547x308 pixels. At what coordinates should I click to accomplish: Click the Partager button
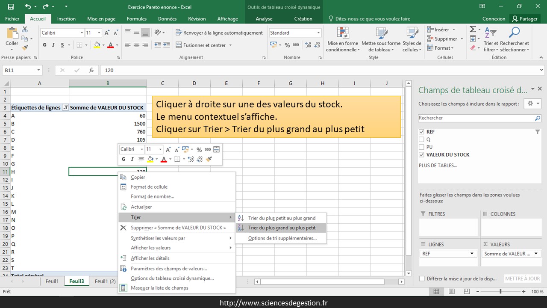(x=525, y=19)
